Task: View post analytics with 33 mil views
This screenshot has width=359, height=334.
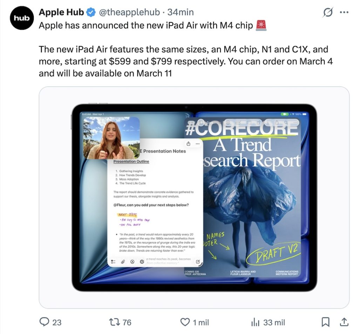Action: pyautogui.click(x=255, y=322)
